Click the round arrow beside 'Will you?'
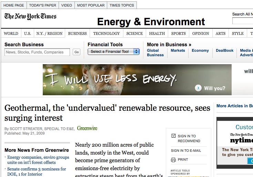This screenshot has width=253, height=177. [x=198, y=88]
